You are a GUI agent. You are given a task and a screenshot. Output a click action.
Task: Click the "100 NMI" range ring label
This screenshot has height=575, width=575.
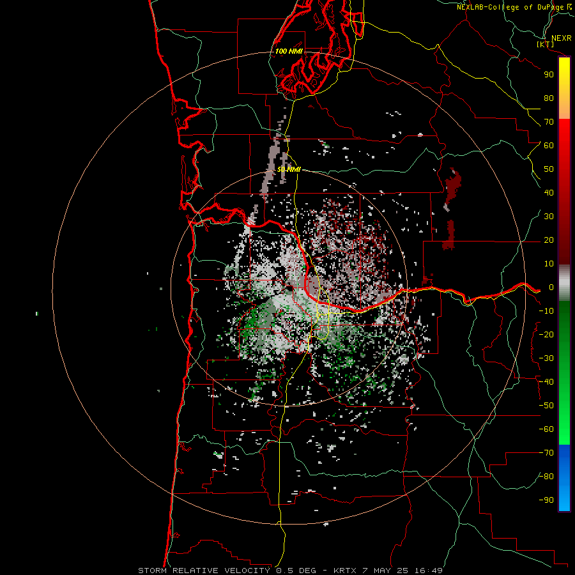[289, 51]
